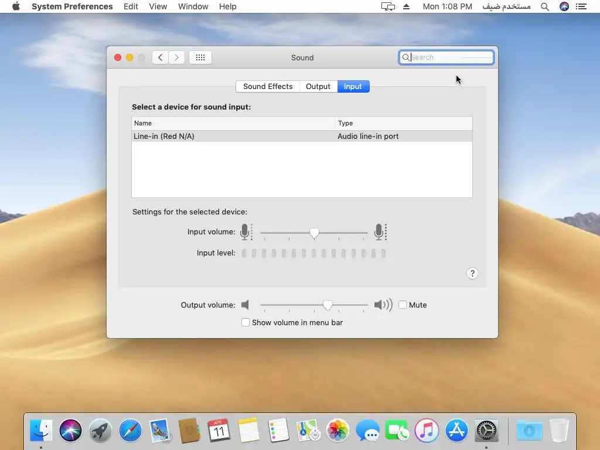
Task: Open the Edit menu
Action: coord(131,6)
